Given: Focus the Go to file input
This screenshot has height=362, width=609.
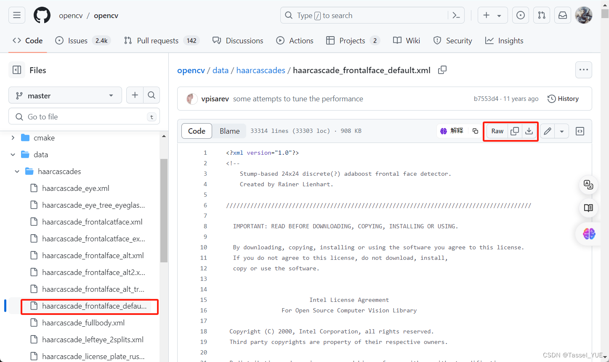Looking at the screenshot, I should click(x=84, y=116).
